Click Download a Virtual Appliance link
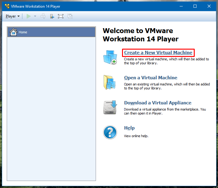Image resolution: width=218 pixels, height=188 pixels. tap(158, 103)
